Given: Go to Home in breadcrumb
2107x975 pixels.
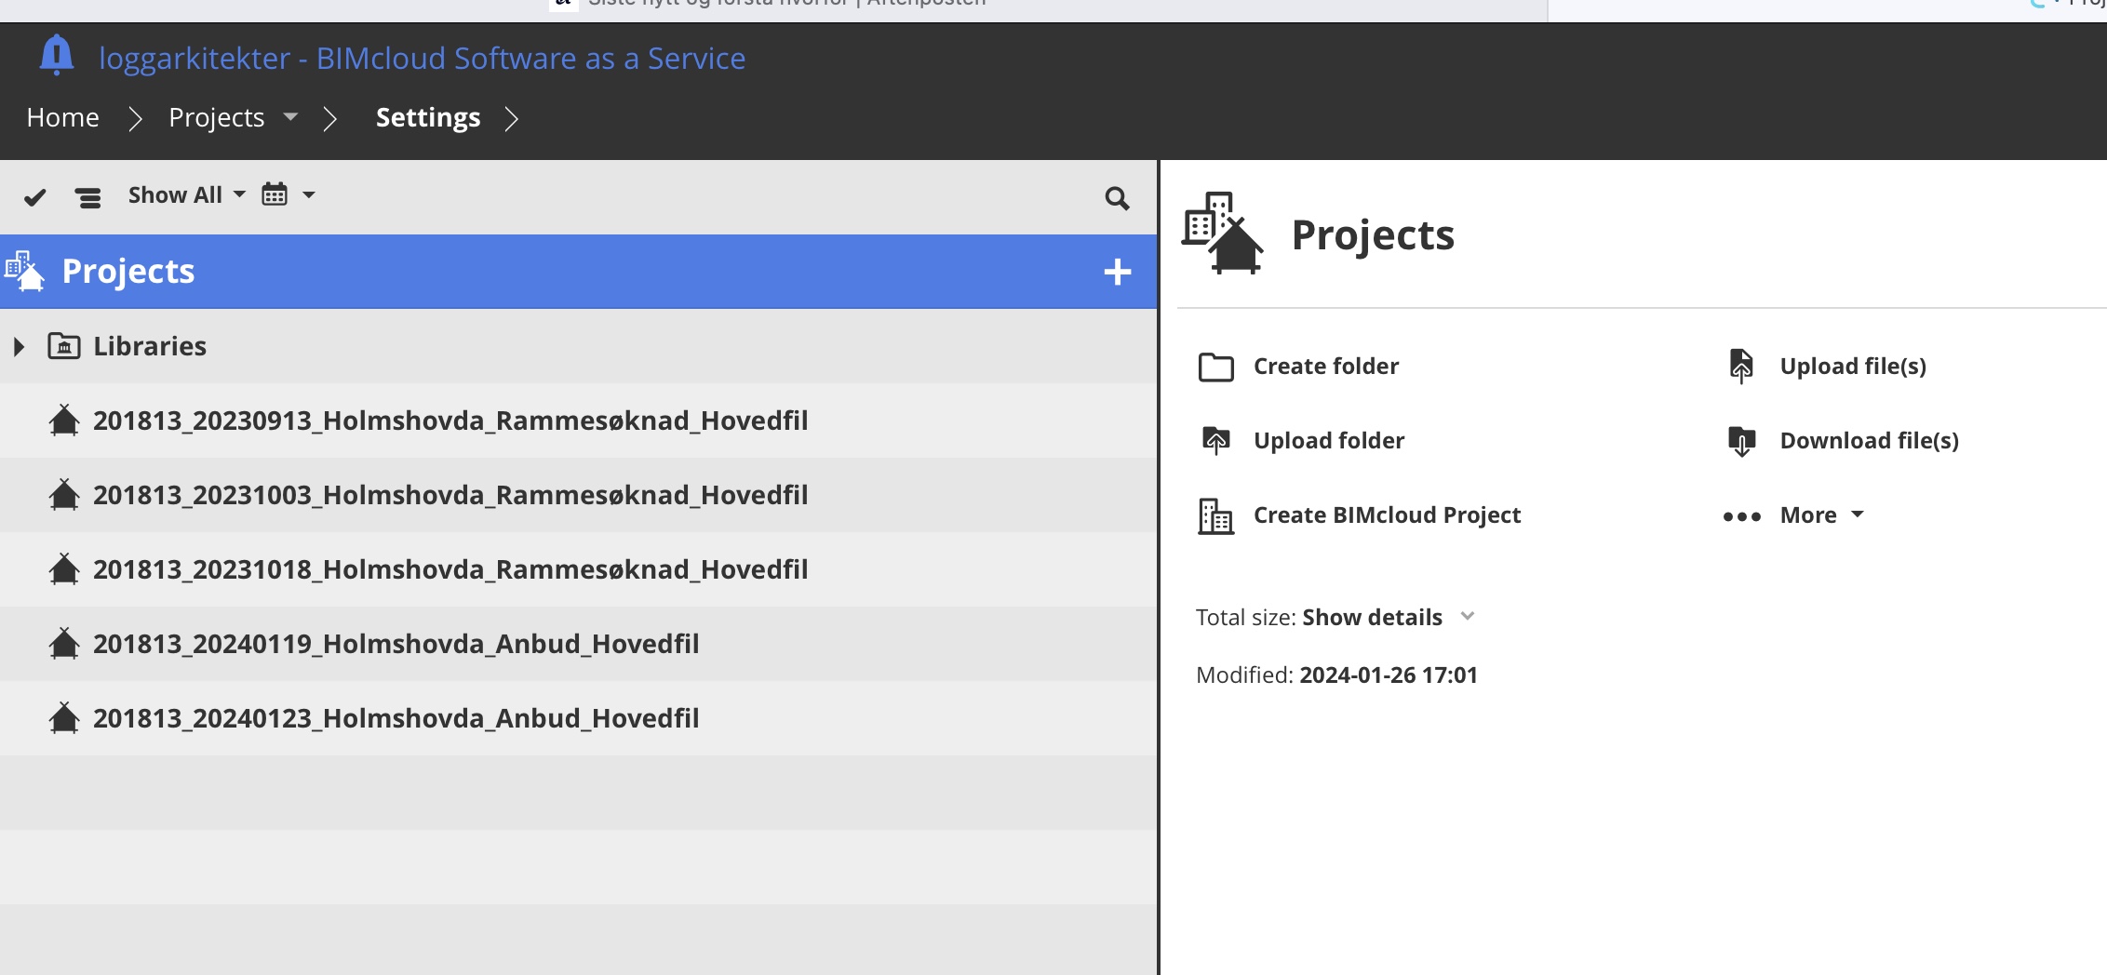Looking at the screenshot, I should pos(62,118).
